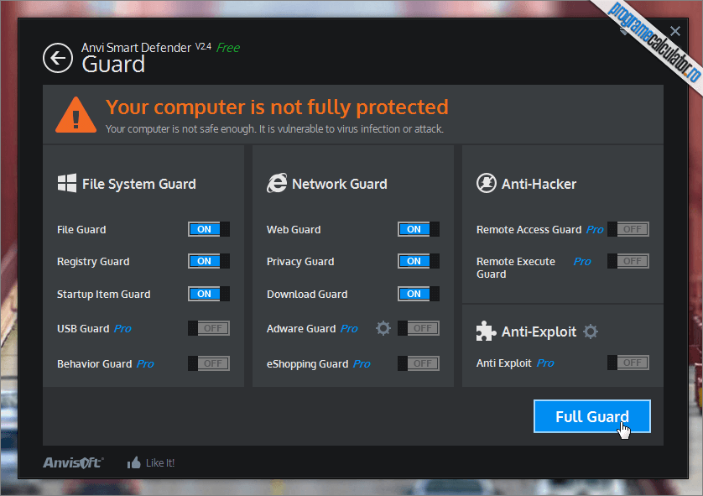The width and height of the screenshot is (703, 496).
Task: Go back using the circular arrow icon
Action: [58, 58]
